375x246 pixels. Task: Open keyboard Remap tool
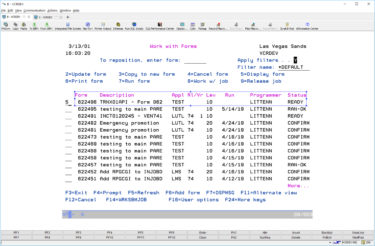tap(202, 26)
